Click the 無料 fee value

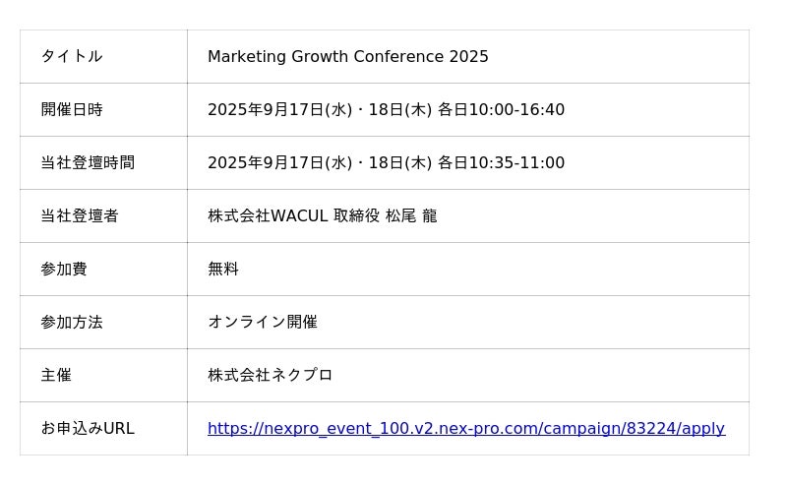(x=223, y=270)
